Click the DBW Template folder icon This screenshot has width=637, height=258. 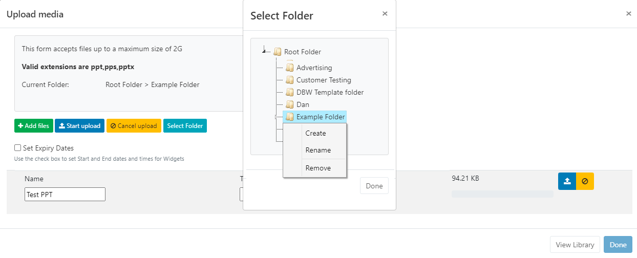coord(290,92)
